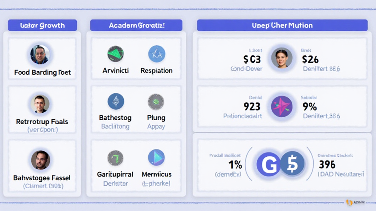
Task: Open the Mermicus play-triangle icon
Action: pos(156,158)
